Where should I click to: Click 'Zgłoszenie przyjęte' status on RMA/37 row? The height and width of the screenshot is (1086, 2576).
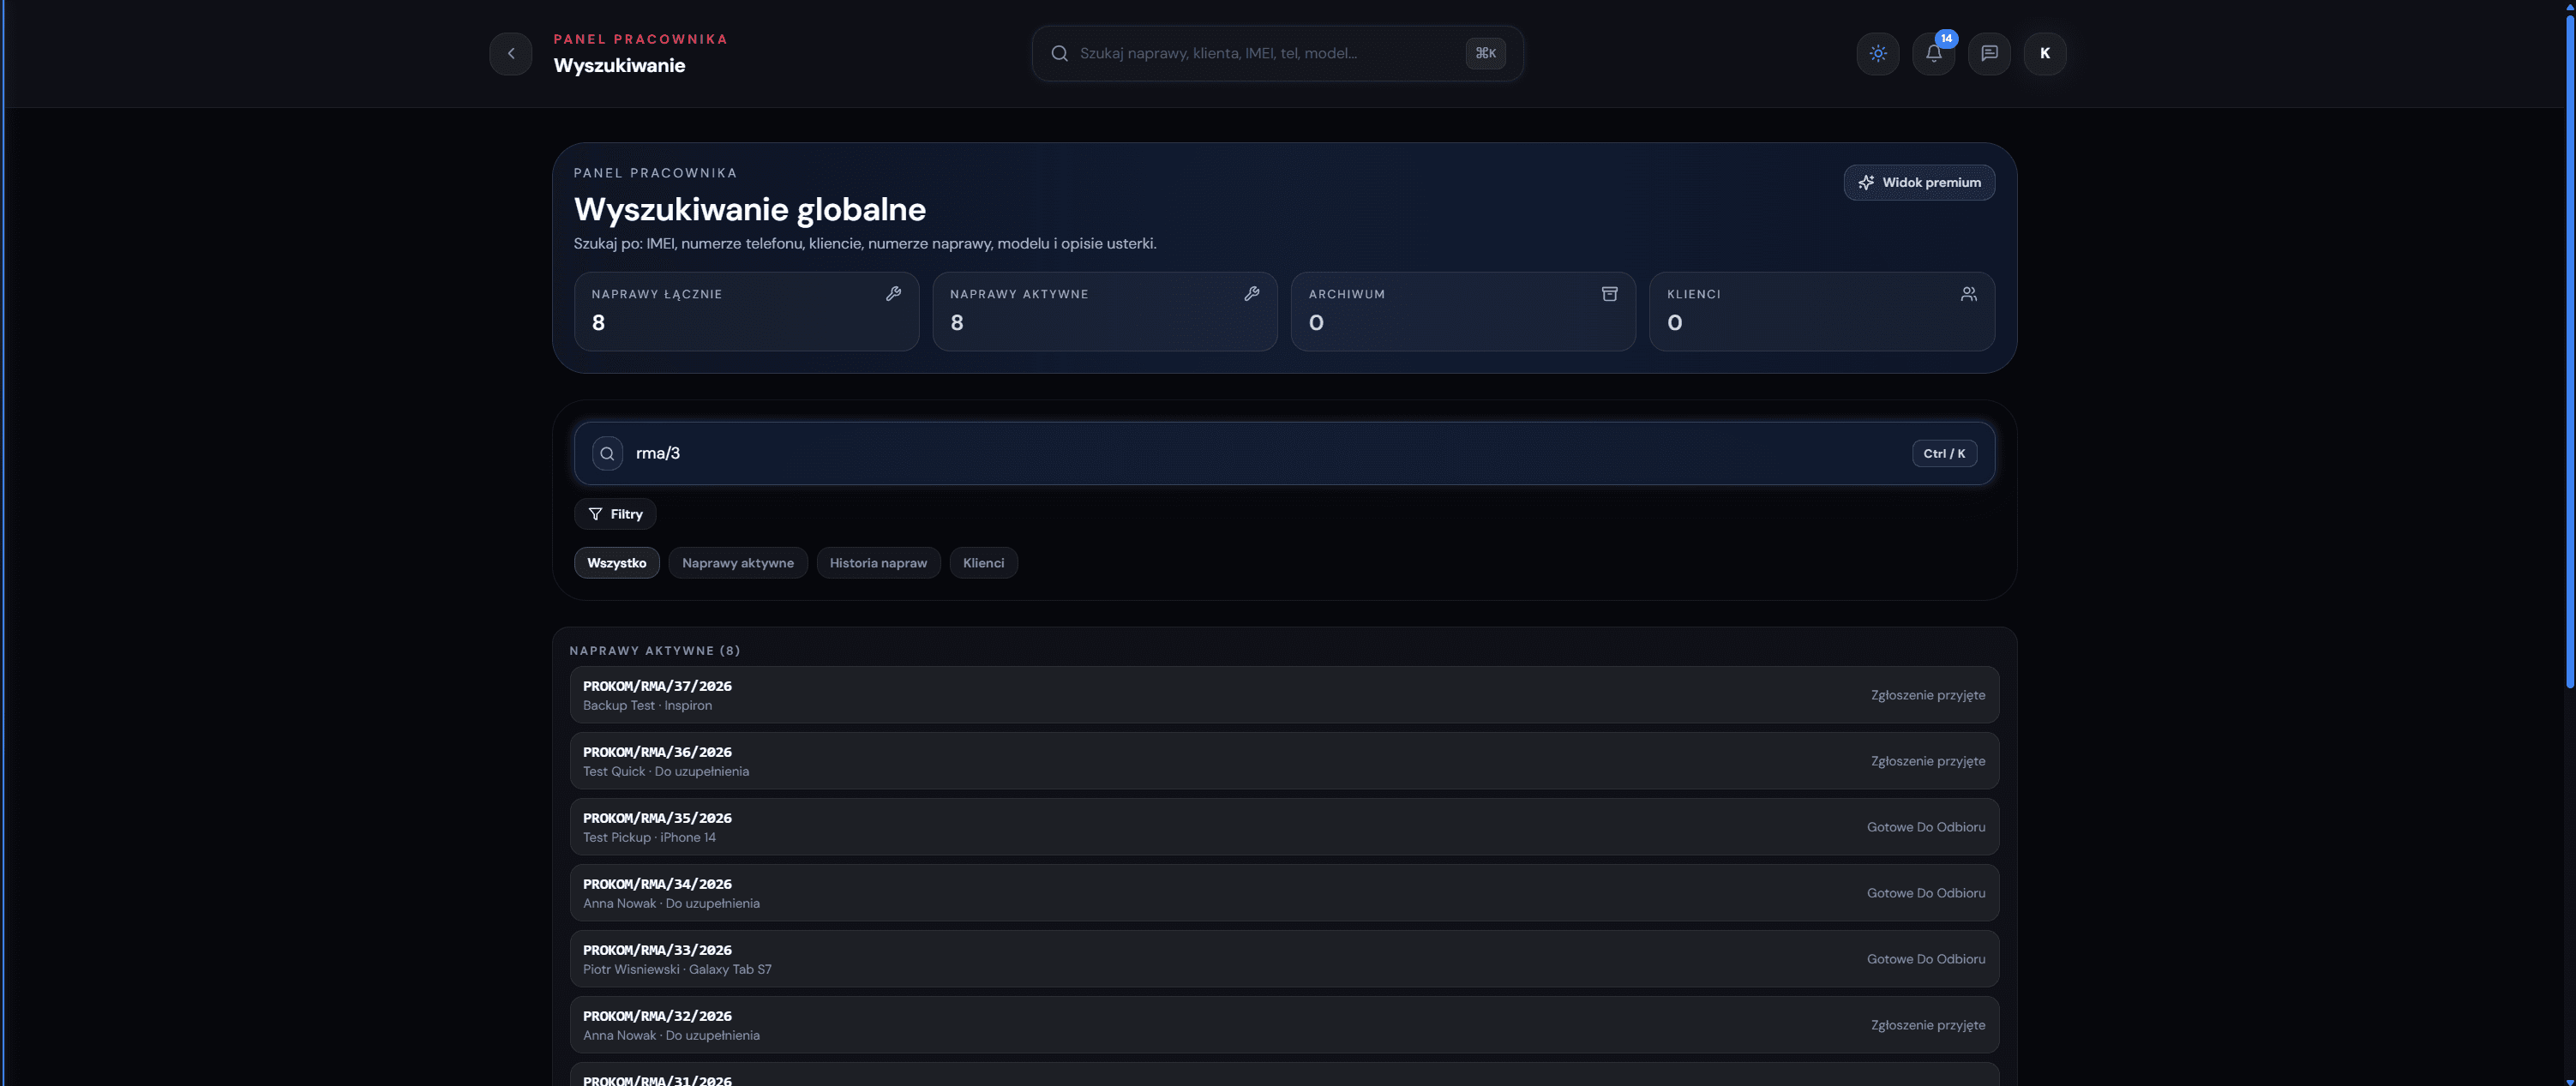point(1928,695)
